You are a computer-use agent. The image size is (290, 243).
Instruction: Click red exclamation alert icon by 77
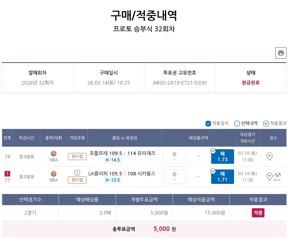click(8, 174)
